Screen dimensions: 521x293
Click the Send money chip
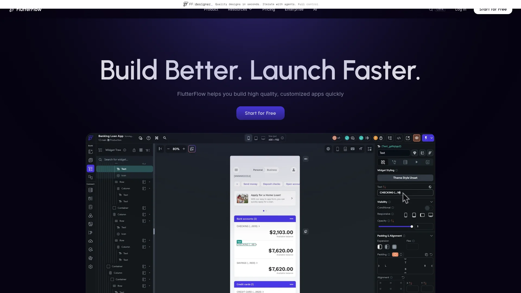tap(250, 184)
